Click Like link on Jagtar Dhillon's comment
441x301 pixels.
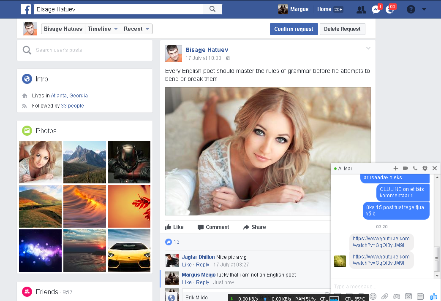pyautogui.click(x=187, y=264)
